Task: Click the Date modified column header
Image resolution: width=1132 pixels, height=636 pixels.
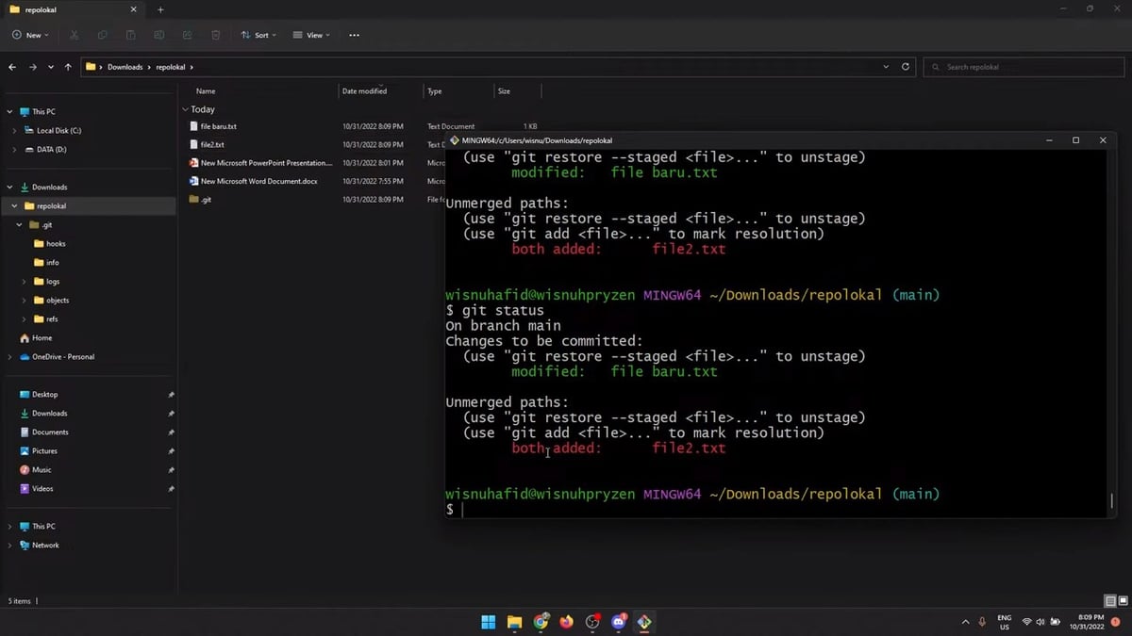Action: (x=364, y=91)
